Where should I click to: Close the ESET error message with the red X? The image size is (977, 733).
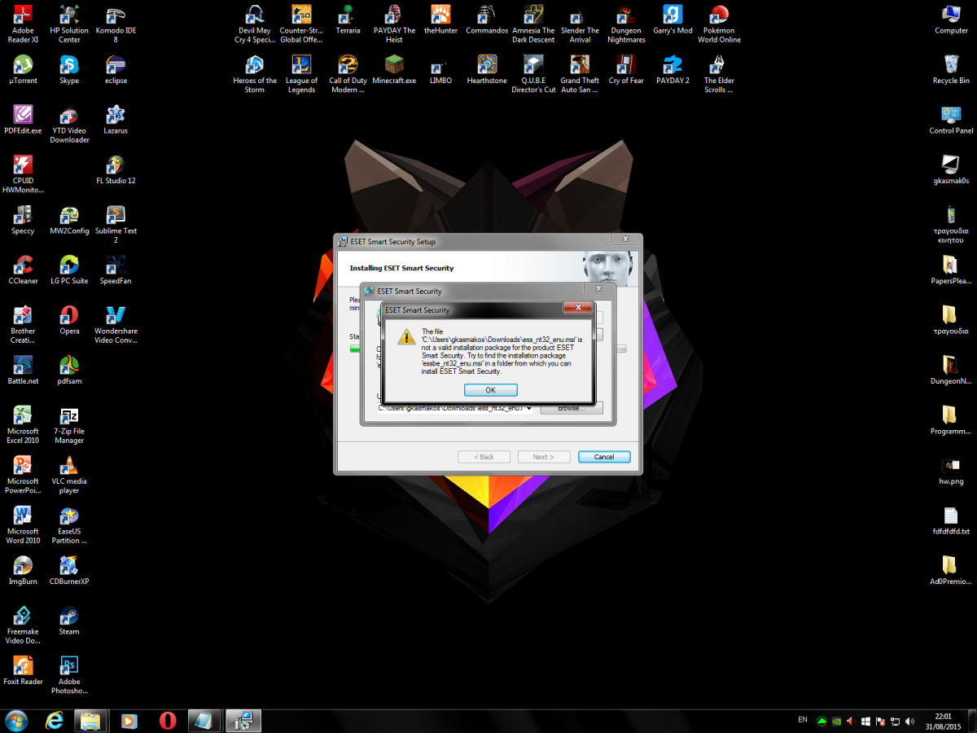(577, 308)
